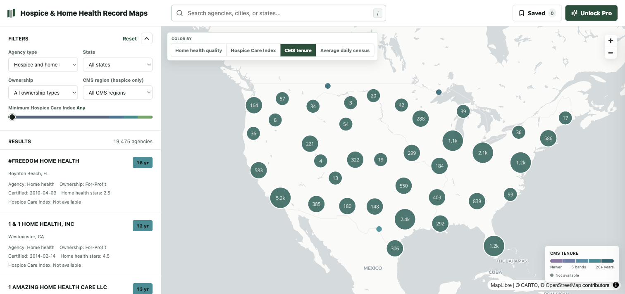This screenshot has height=294, width=625.
Task: Open the 839 cluster marker
Action: point(477,201)
